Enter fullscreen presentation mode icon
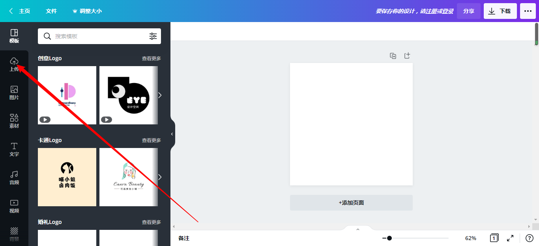Viewport: 539px width, 246px height. pyautogui.click(x=510, y=238)
